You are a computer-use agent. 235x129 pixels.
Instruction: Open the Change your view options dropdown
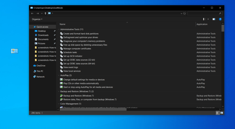point(208,19)
